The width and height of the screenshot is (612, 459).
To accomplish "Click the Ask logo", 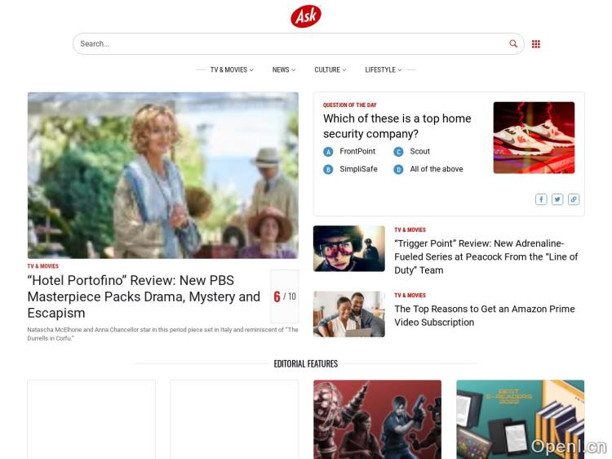I will click(306, 16).
